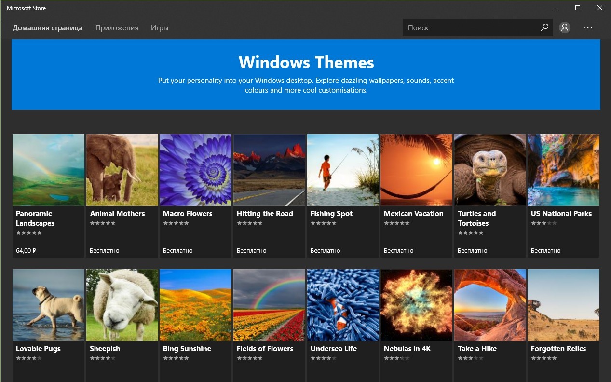Open the Fishing Spot title link

[331, 214]
